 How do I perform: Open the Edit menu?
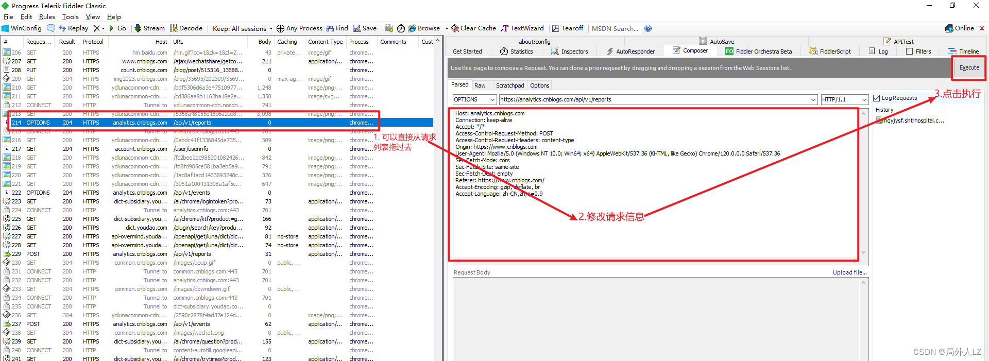(x=26, y=17)
